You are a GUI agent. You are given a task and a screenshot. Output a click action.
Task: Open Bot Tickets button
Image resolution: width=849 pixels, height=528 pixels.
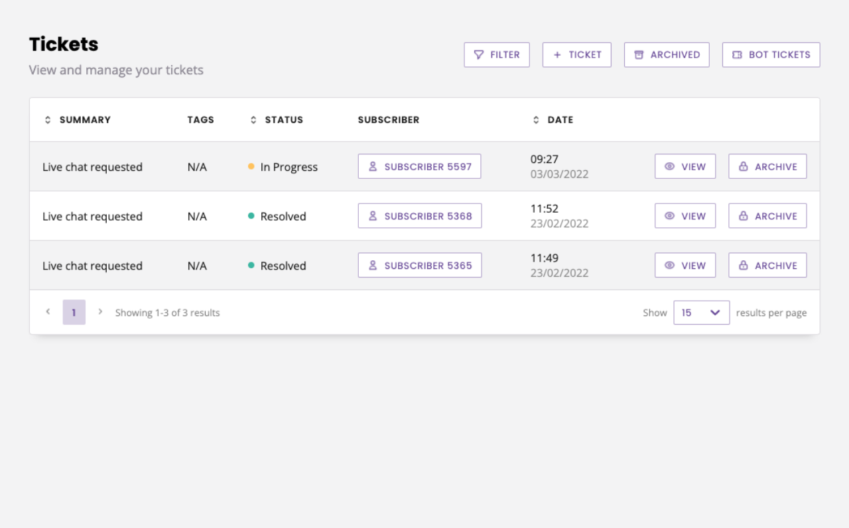pyautogui.click(x=771, y=55)
